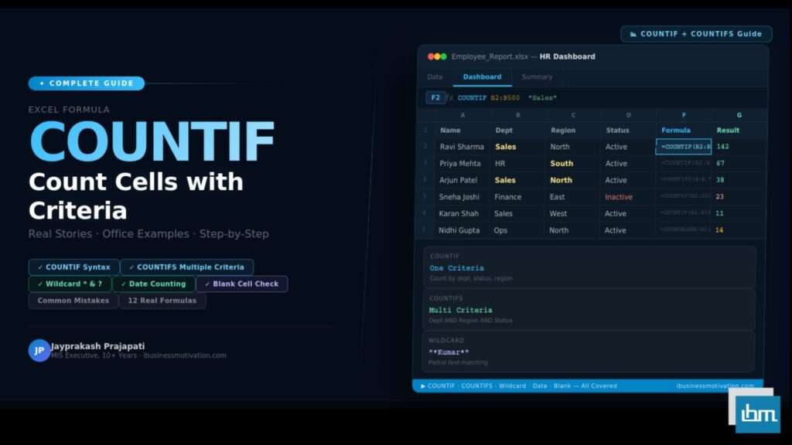Click the IBM logo in the corner
Screen dimensions: 792x445
[757, 414]
